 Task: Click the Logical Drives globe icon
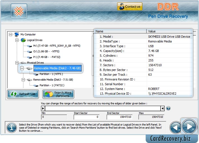pyautogui.click(x=23, y=40)
